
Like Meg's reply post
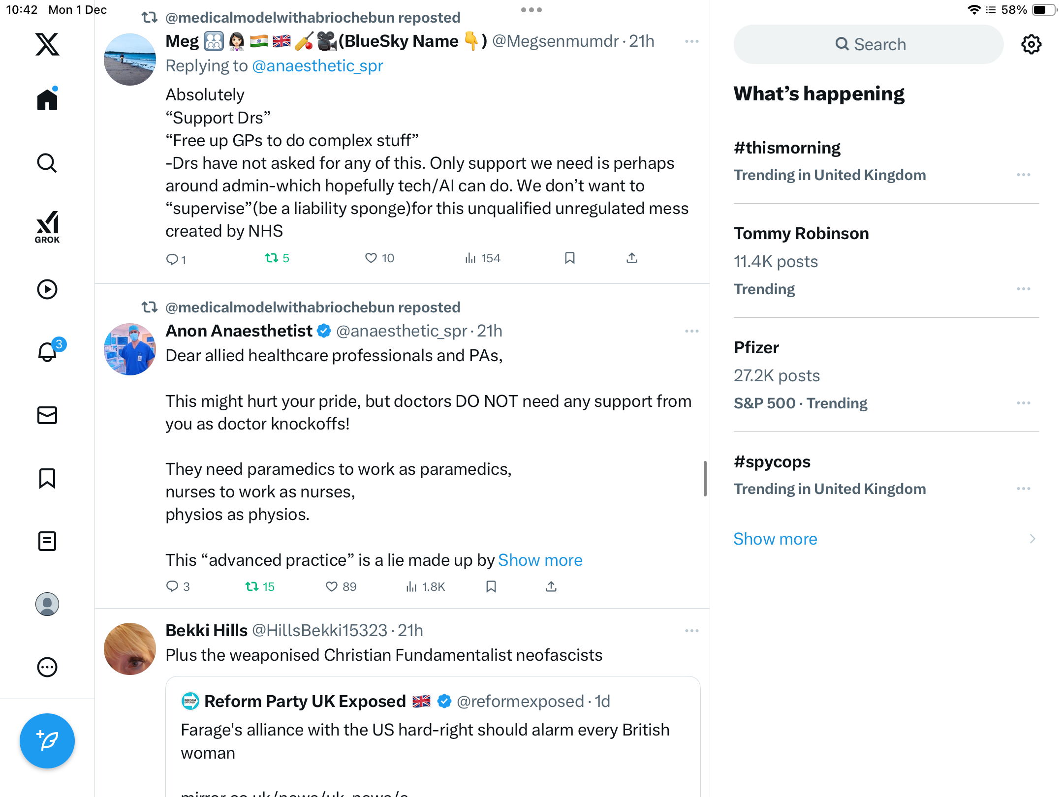point(371,258)
